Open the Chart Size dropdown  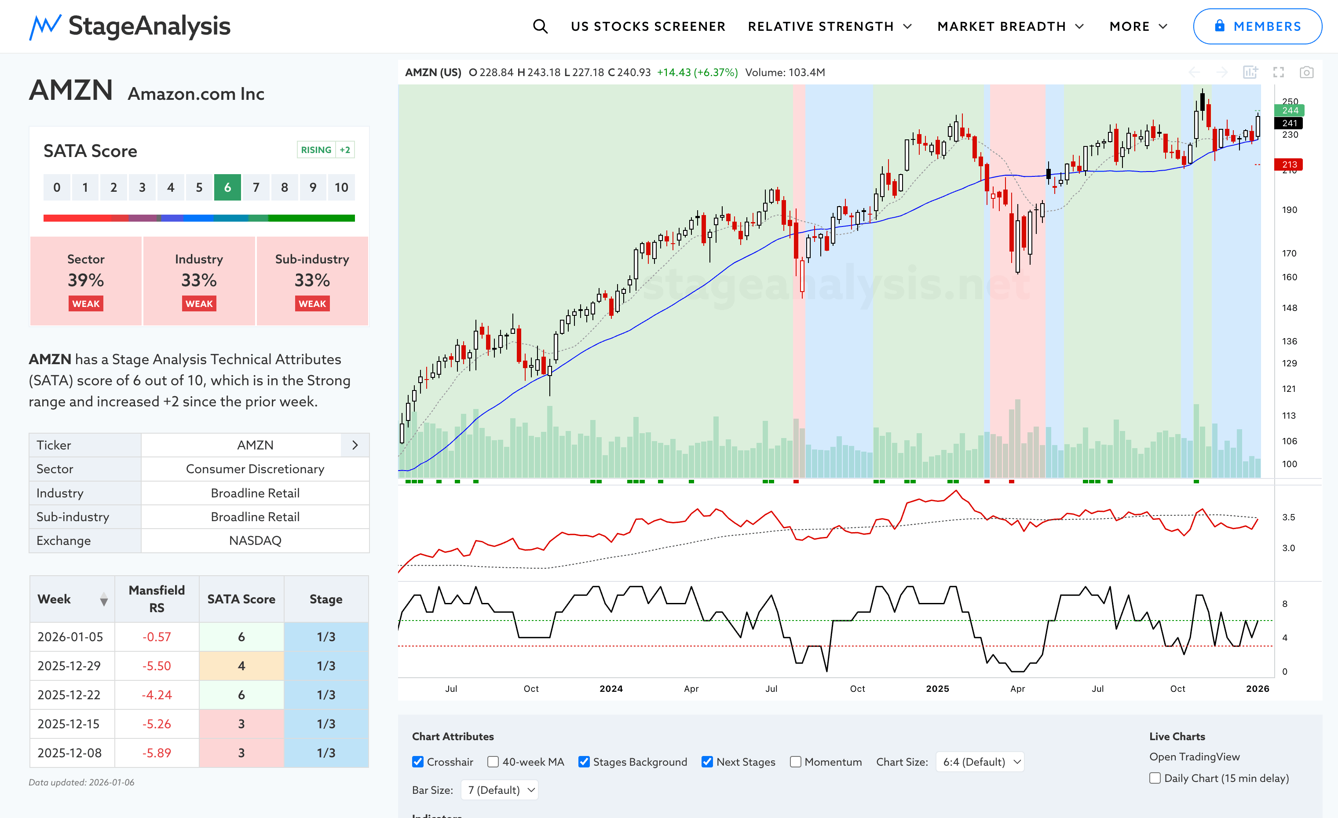(980, 762)
